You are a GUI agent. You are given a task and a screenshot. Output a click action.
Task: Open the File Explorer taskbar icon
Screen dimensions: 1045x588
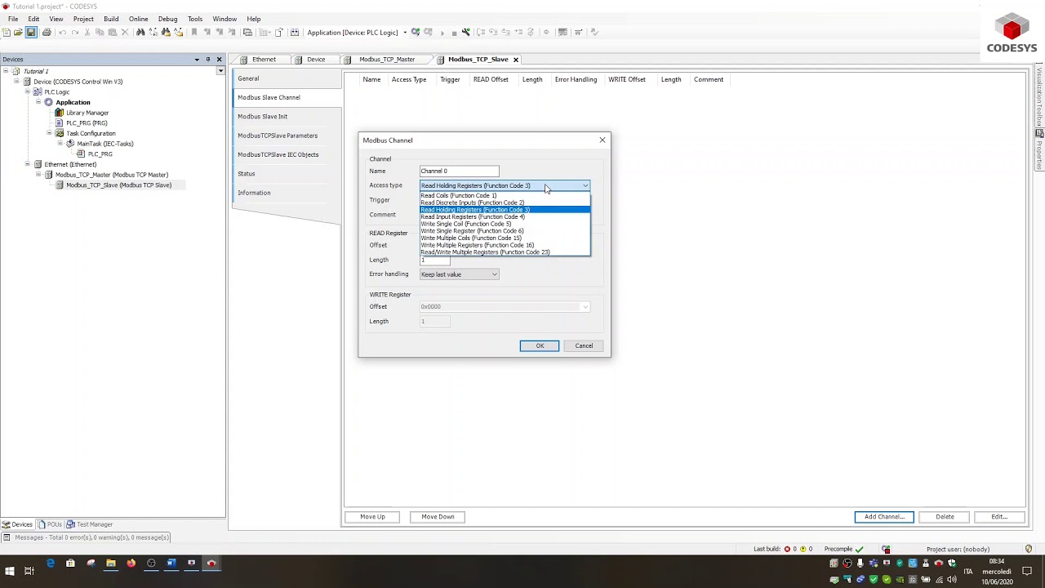click(111, 563)
